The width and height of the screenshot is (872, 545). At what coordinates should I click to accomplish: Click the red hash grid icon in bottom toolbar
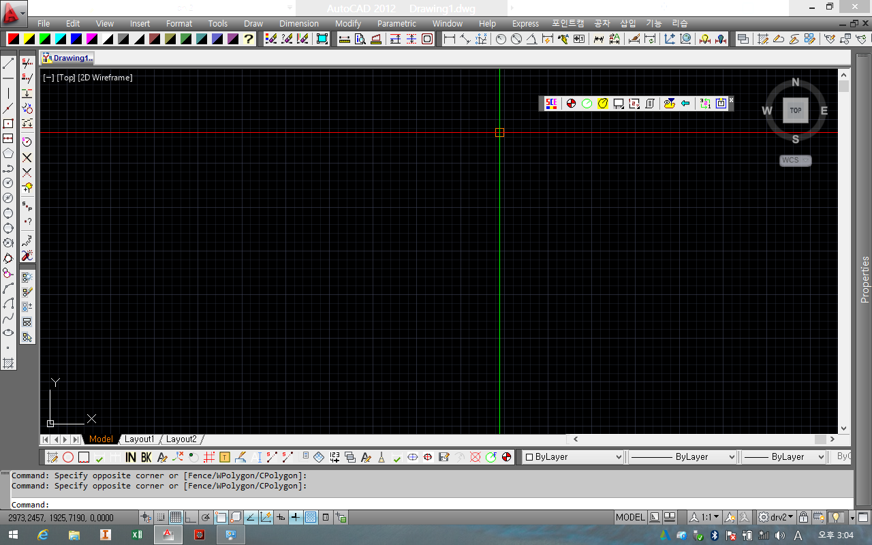[209, 457]
